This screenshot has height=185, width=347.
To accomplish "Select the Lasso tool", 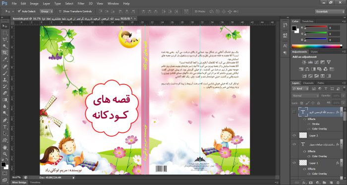I will tap(4, 40).
